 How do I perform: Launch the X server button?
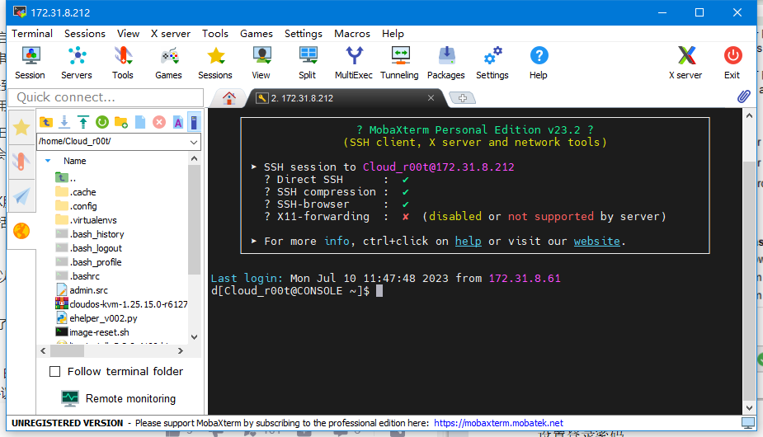(685, 63)
